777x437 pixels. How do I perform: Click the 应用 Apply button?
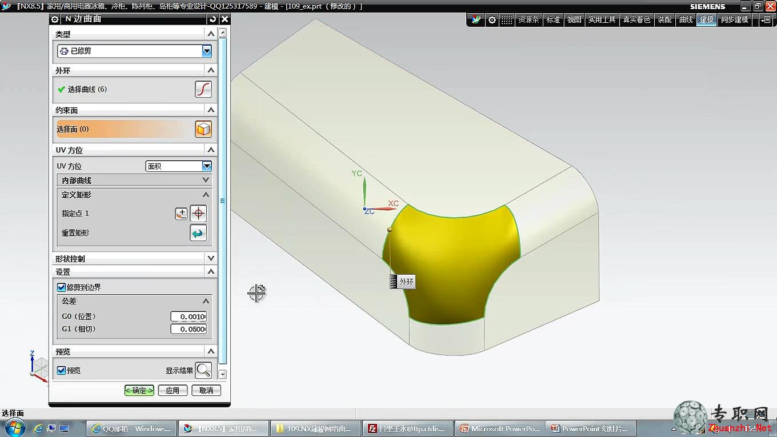click(173, 391)
